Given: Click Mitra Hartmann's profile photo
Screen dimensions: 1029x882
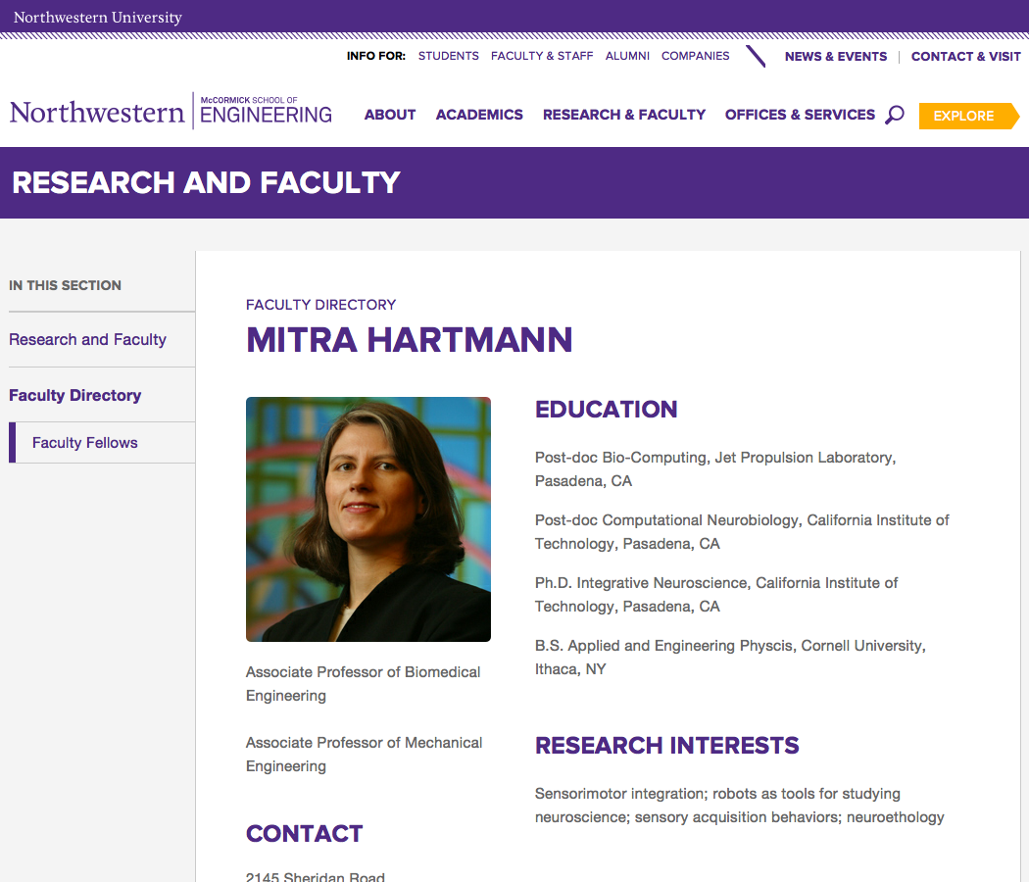Looking at the screenshot, I should tap(368, 519).
